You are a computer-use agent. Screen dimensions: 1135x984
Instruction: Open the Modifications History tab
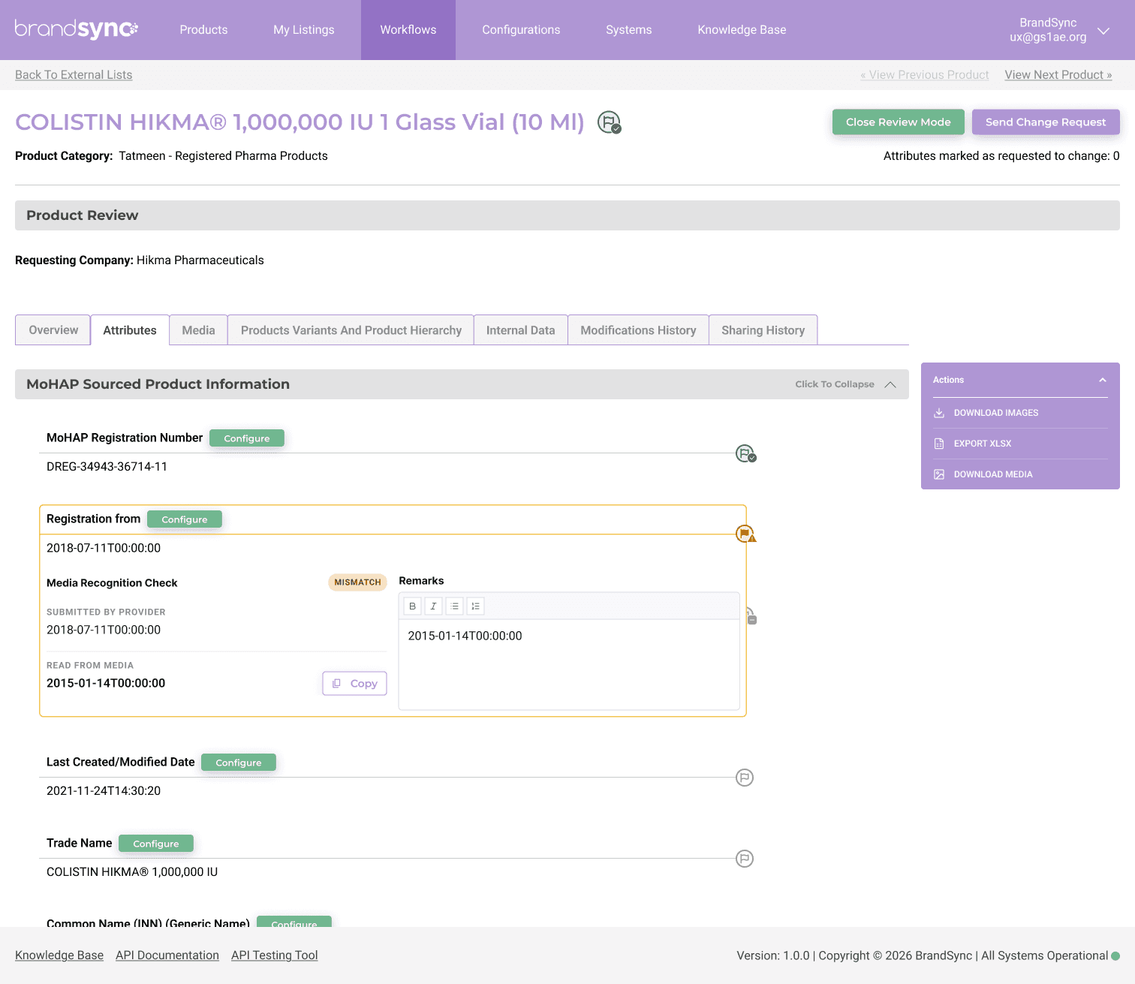tap(638, 330)
